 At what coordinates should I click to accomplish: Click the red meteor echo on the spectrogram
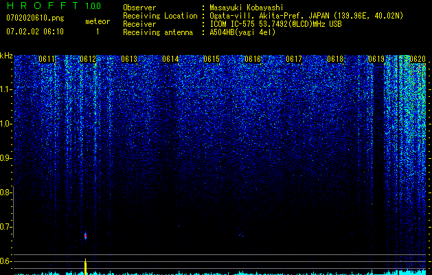85,236
